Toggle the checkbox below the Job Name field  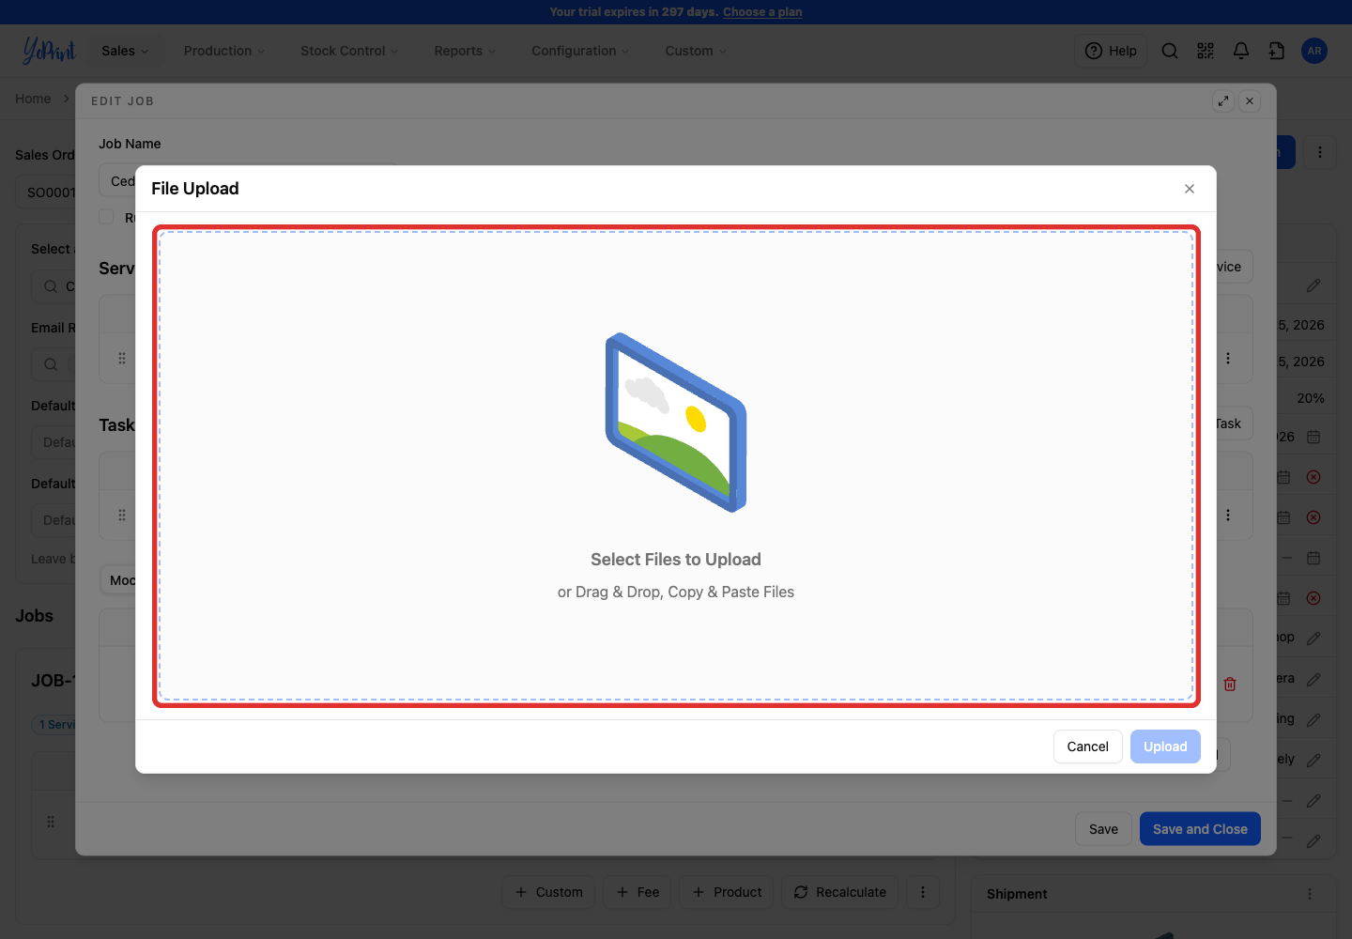coord(106,217)
